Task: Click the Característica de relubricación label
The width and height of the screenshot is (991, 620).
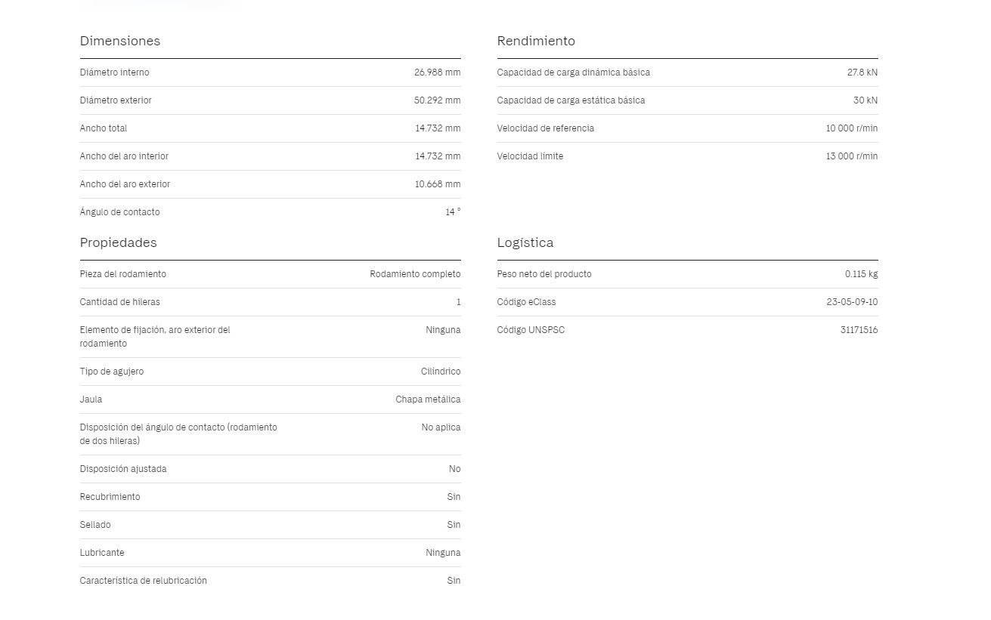Action: click(144, 581)
